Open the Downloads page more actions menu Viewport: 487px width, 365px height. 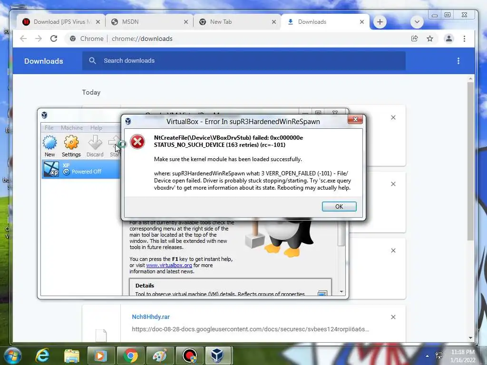pos(458,61)
